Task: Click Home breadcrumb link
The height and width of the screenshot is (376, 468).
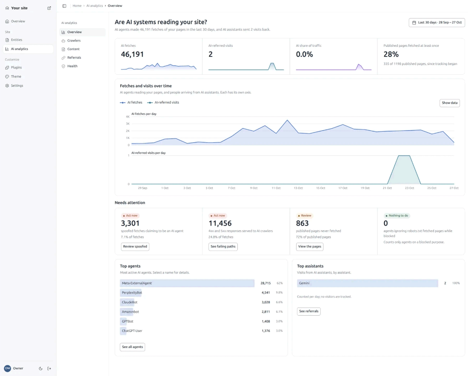Action: coord(77,6)
